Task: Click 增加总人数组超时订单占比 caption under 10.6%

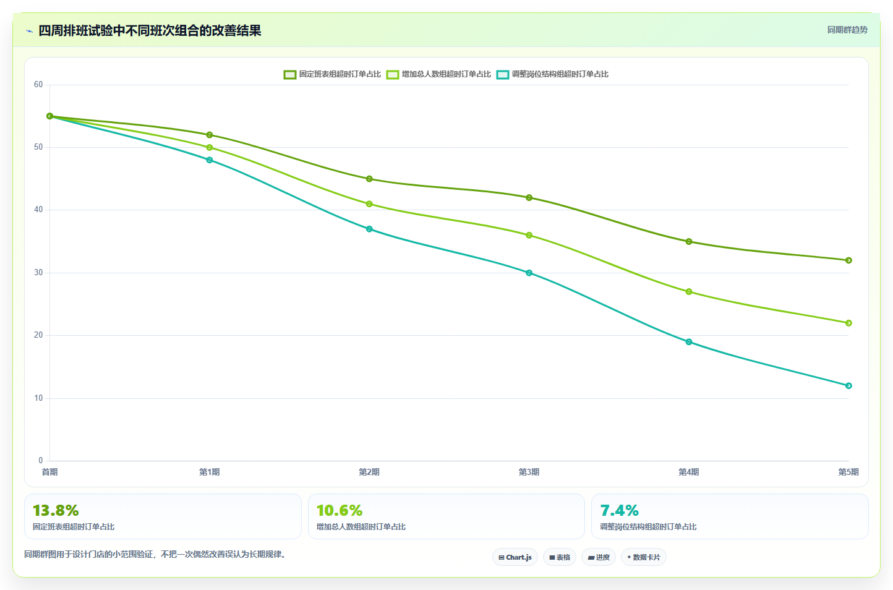Action: [x=361, y=527]
